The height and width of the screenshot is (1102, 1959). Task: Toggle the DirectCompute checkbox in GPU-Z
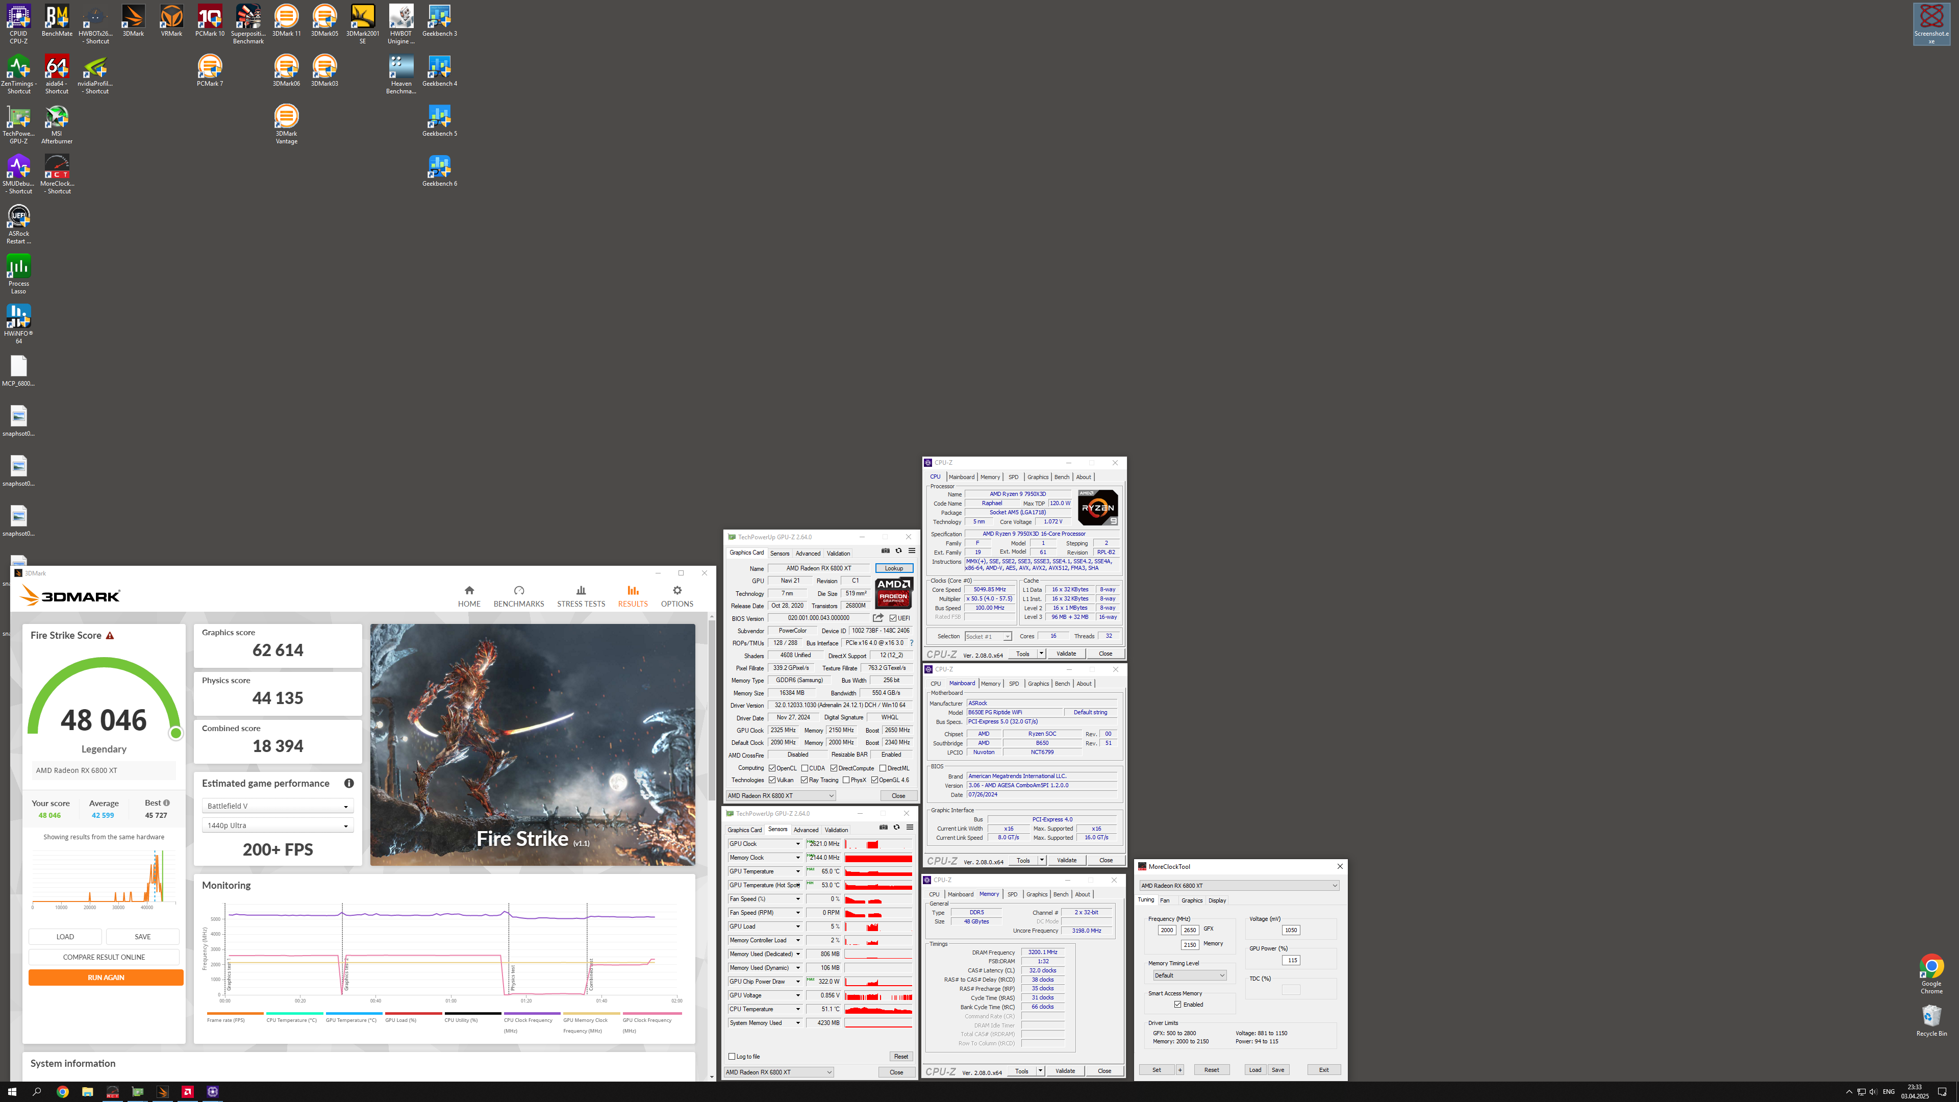click(x=834, y=768)
